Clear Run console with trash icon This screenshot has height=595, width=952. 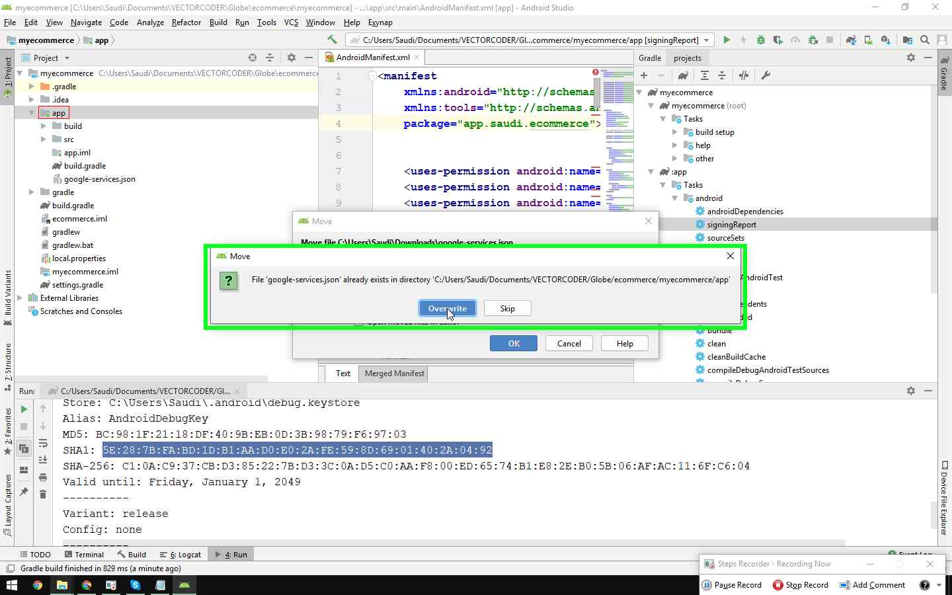click(43, 494)
